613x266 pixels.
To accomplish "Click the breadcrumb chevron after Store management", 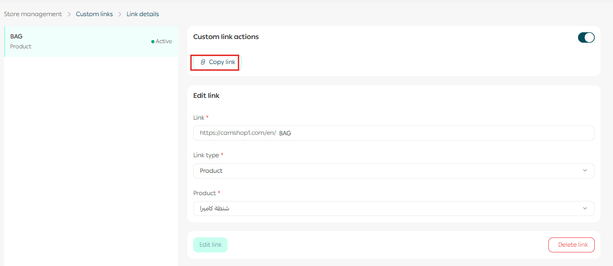I will [69, 14].
